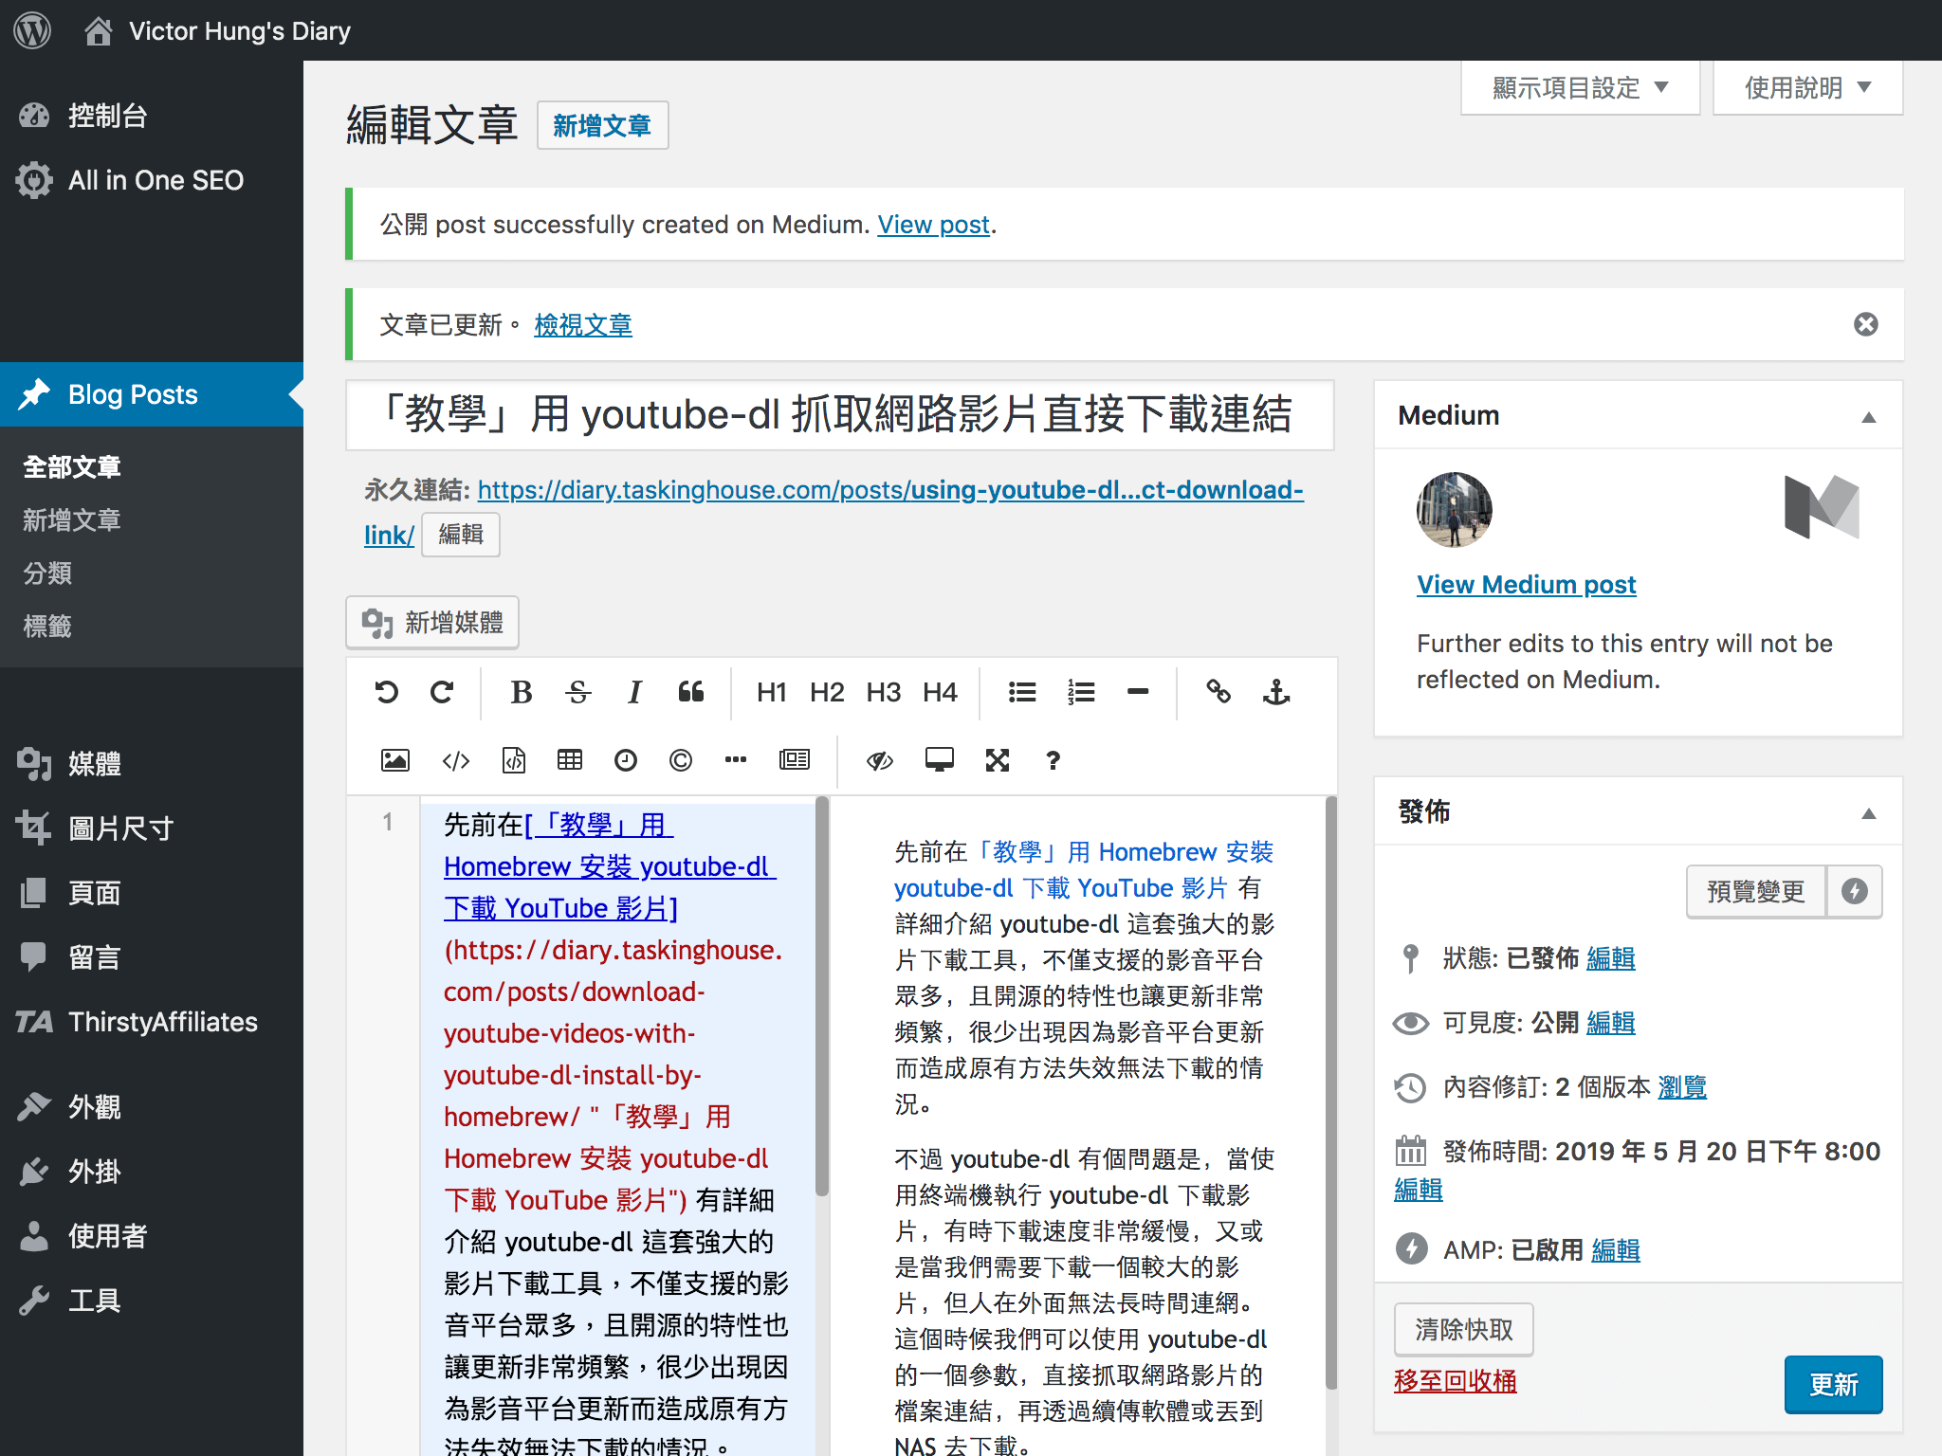The height and width of the screenshot is (1456, 1942).
Task: Click the markdown editor scrollbar
Action: pos(821,995)
